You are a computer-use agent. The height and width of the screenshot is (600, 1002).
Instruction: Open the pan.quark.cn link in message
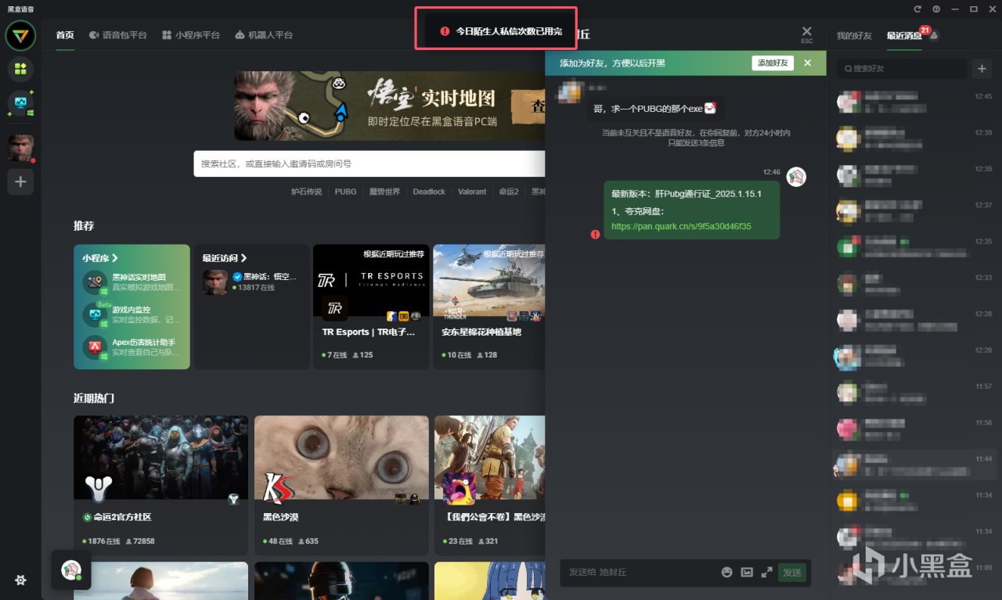point(681,226)
